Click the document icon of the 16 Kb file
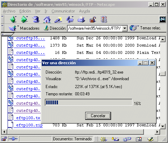This screenshot has width=168, height=143. pyautogui.click(x=10, y=51)
